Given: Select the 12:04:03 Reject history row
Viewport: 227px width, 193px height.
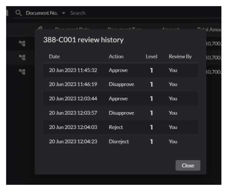Looking at the screenshot, I should (120, 127).
